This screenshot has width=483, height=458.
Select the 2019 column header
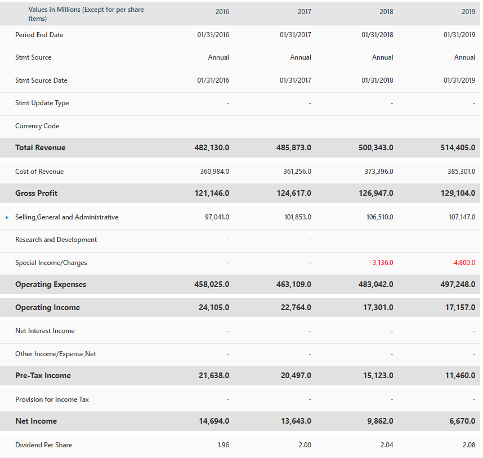click(468, 11)
